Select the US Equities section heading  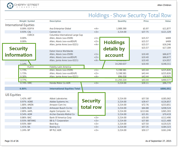click(13, 95)
